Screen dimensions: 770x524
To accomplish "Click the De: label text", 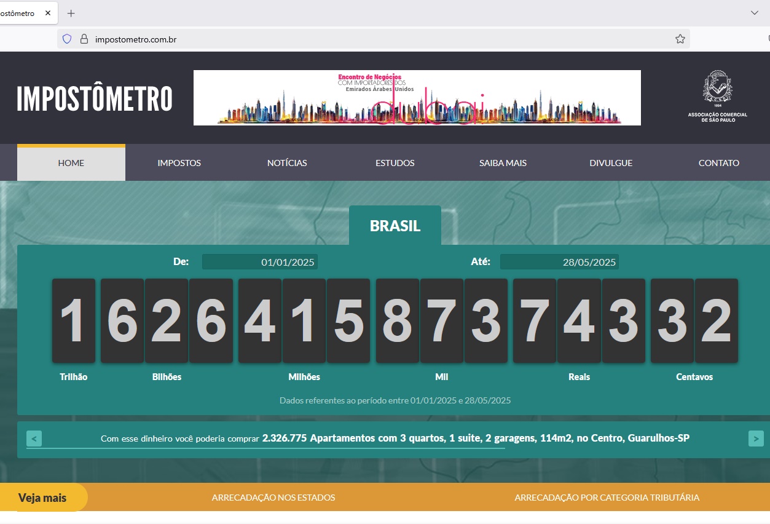I will (181, 262).
